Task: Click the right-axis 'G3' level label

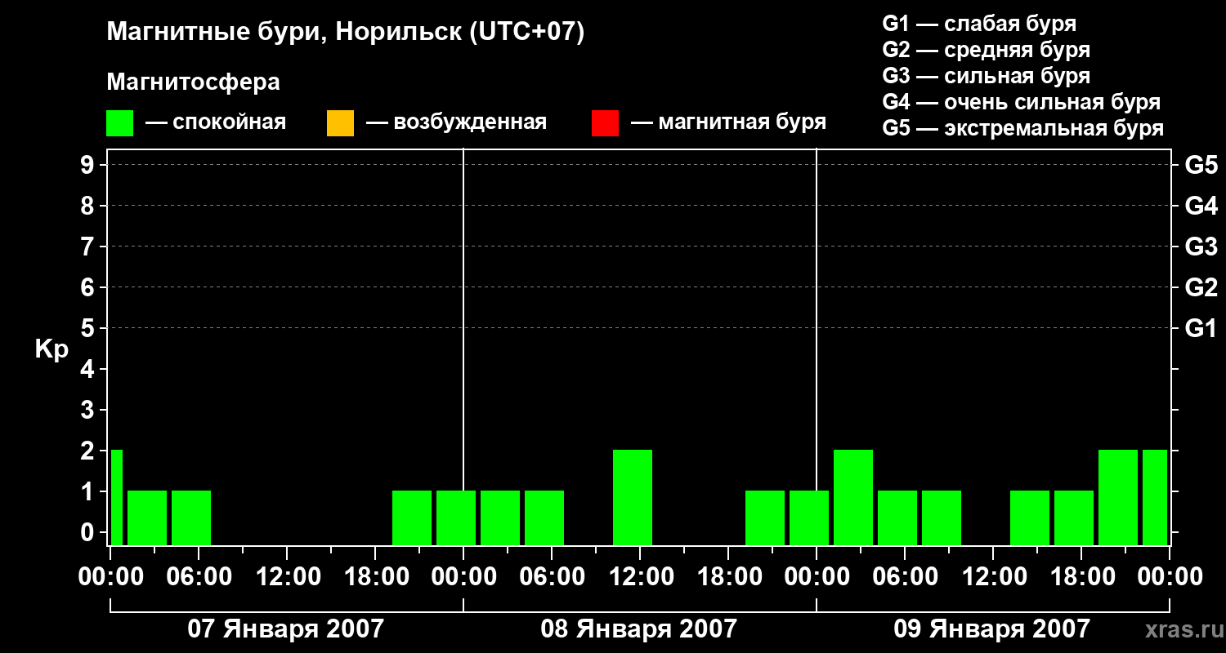Action: (1201, 247)
